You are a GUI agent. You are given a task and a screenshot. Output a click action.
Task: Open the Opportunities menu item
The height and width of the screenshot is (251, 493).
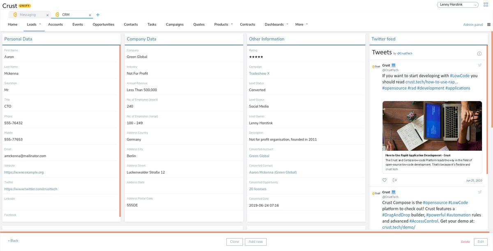point(104,24)
